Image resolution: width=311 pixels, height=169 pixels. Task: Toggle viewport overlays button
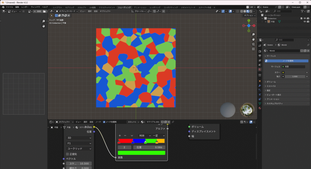[230, 11]
